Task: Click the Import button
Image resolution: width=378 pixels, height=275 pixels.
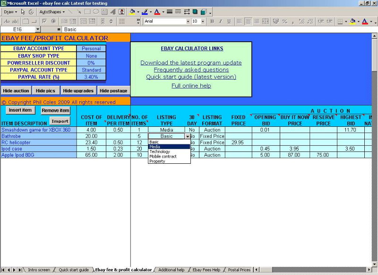Action: 60,121
